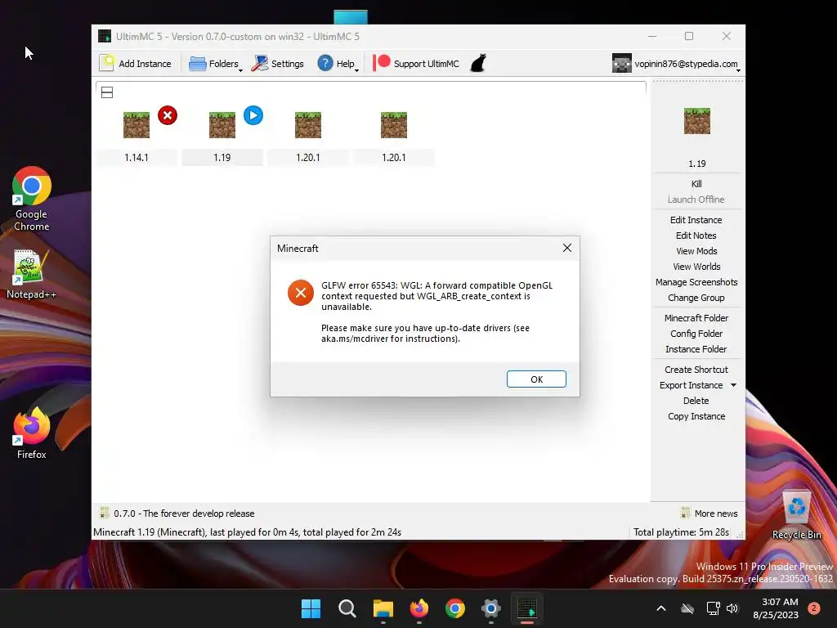Viewport: 837px width, 628px height.
Task: Click the UltimMC window title icon
Action: click(105, 36)
